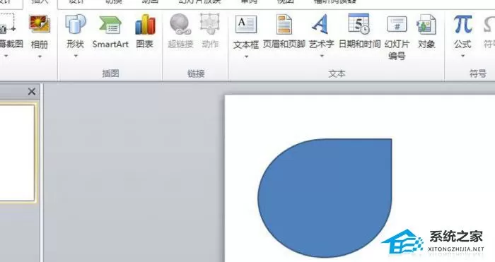Screen dimensions: 495x262
Task: Insert a 图表 chart
Action: tap(145, 32)
